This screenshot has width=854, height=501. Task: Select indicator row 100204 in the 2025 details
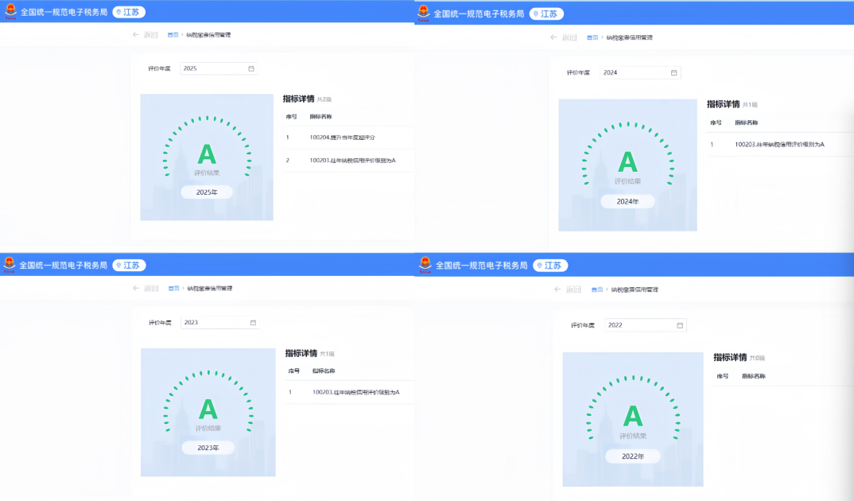point(348,138)
